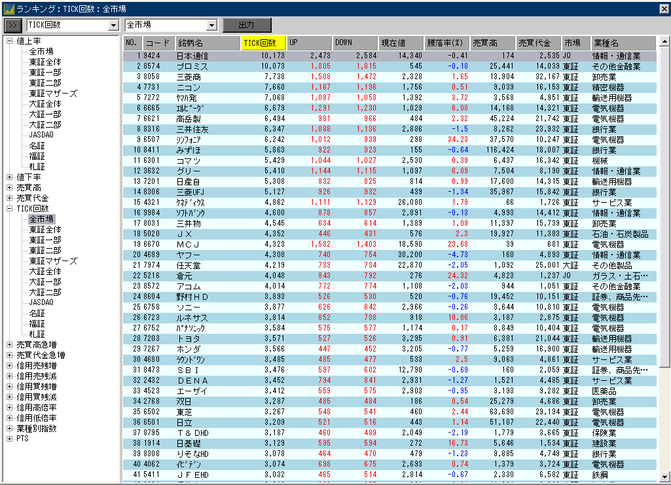This screenshot has height=485, width=671.
Task: Select the トヨタ stock row
Action: tap(390, 339)
